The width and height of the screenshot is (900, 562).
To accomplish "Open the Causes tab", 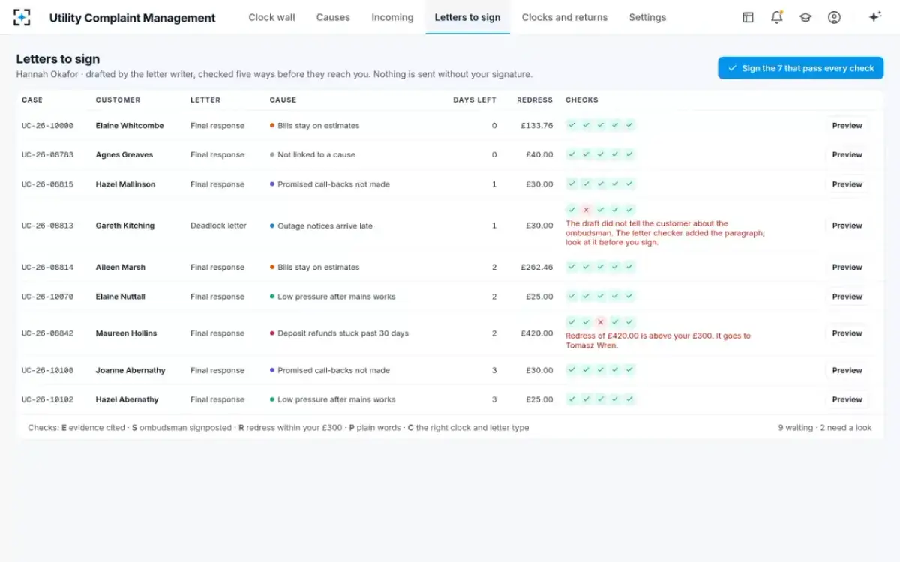I will pos(333,17).
